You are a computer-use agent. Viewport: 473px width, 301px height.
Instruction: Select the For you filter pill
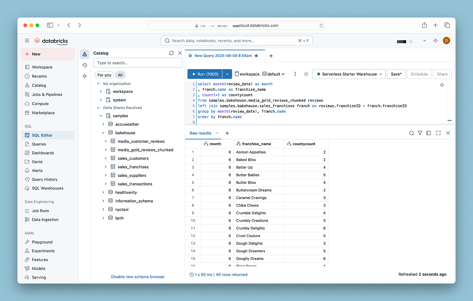pyautogui.click(x=104, y=75)
